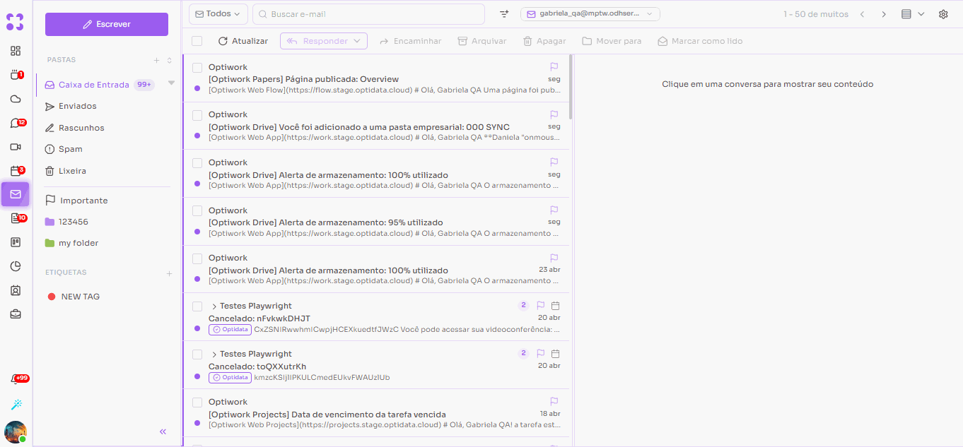Open calendar icon with 3 badge

pyautogui.click(x=16, y=171)
